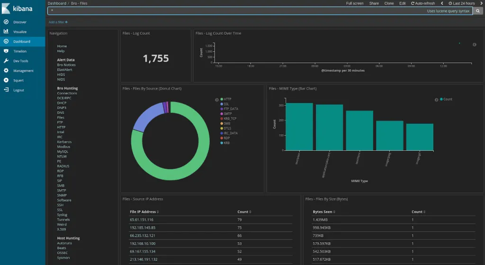This screenshot has width=485, height=265.
Task: Toggle legend on MIME Type bar chart
Action: (437, 100)
